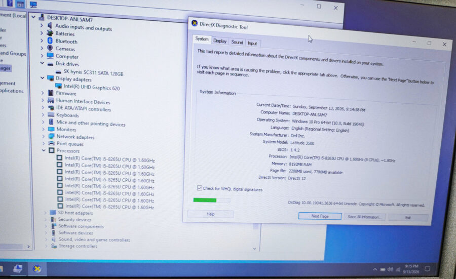The width and height of the screenshot is (456, 279).
Task: Open the notification center icon in the taskbar
Action: pos(427,269)
